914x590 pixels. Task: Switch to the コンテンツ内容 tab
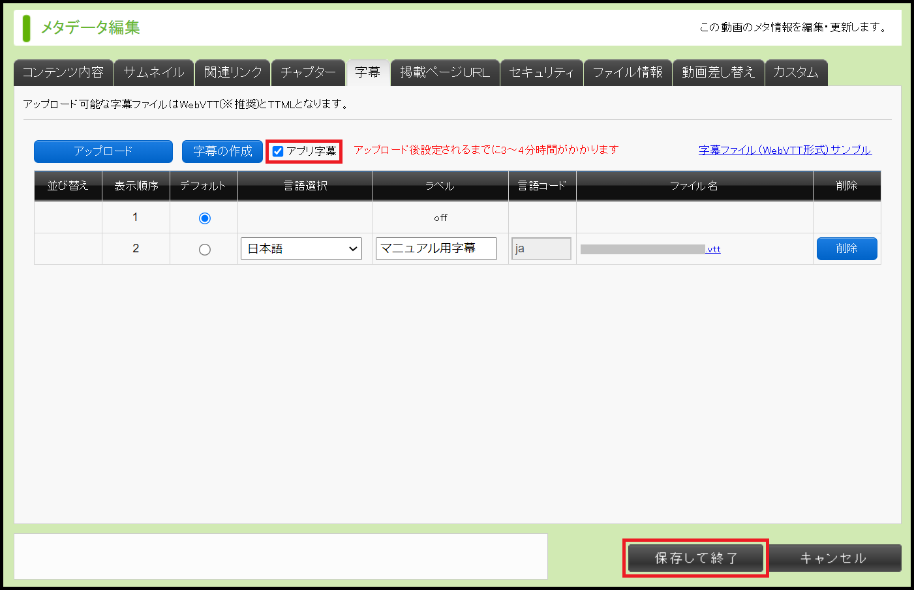(x=63, y=72)
